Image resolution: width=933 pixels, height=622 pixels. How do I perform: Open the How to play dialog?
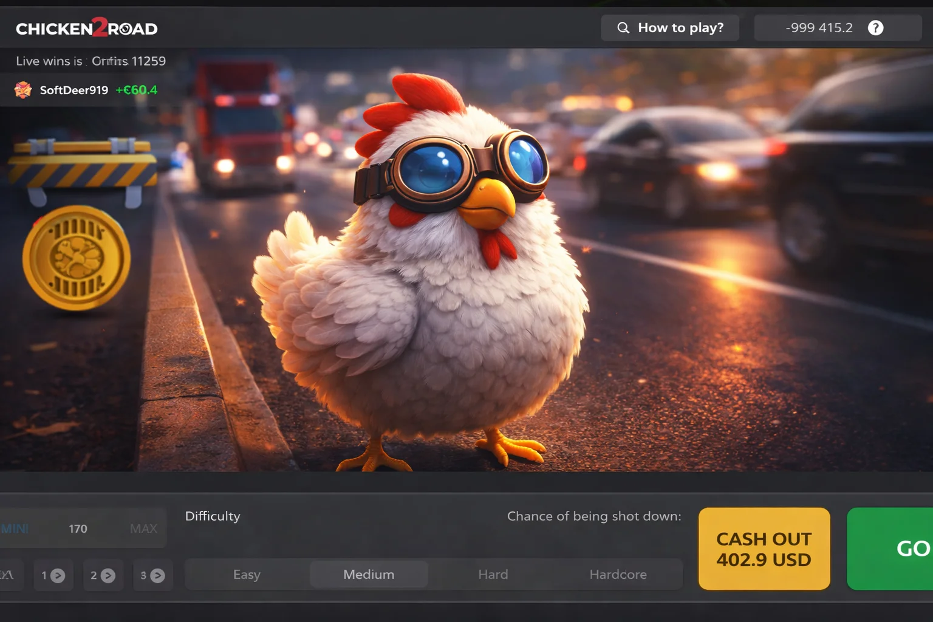pyautogui.click(x=679, y=27)
